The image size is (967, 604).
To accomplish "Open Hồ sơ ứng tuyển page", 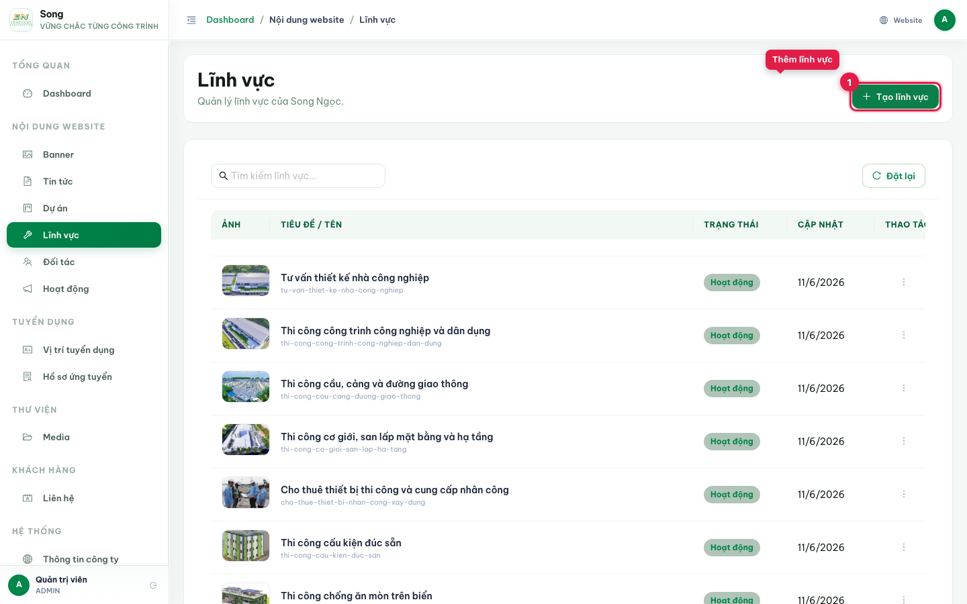I will 84,376.
